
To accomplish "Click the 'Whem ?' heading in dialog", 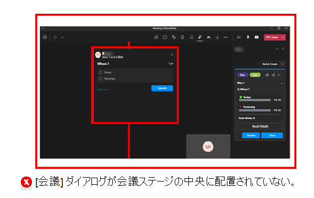I will point(103,64).
